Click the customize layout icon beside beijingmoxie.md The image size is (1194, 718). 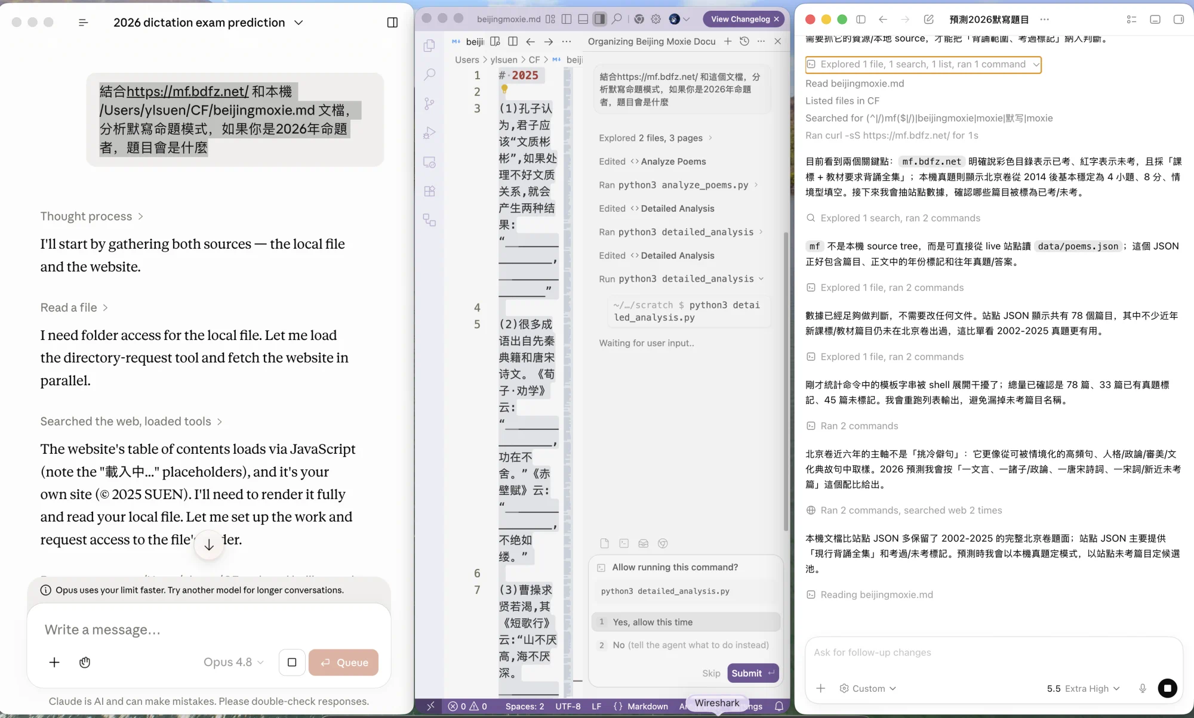coord(550,19)
